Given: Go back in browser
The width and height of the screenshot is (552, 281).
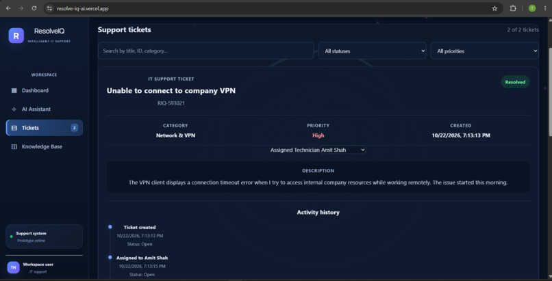Looking at the screenshot, I should (x=8, y=8).
